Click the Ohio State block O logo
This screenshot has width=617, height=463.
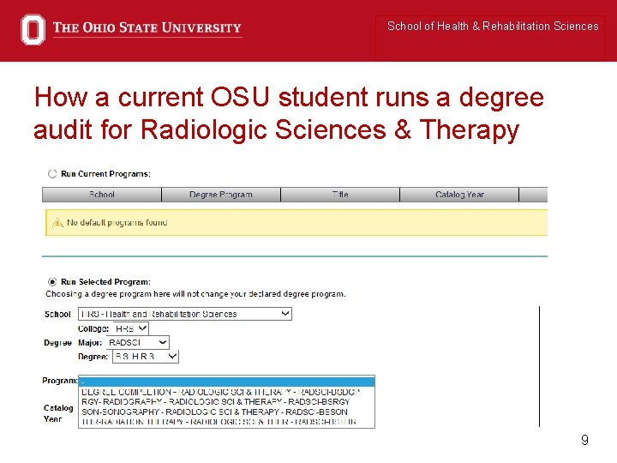pos(33,29)
